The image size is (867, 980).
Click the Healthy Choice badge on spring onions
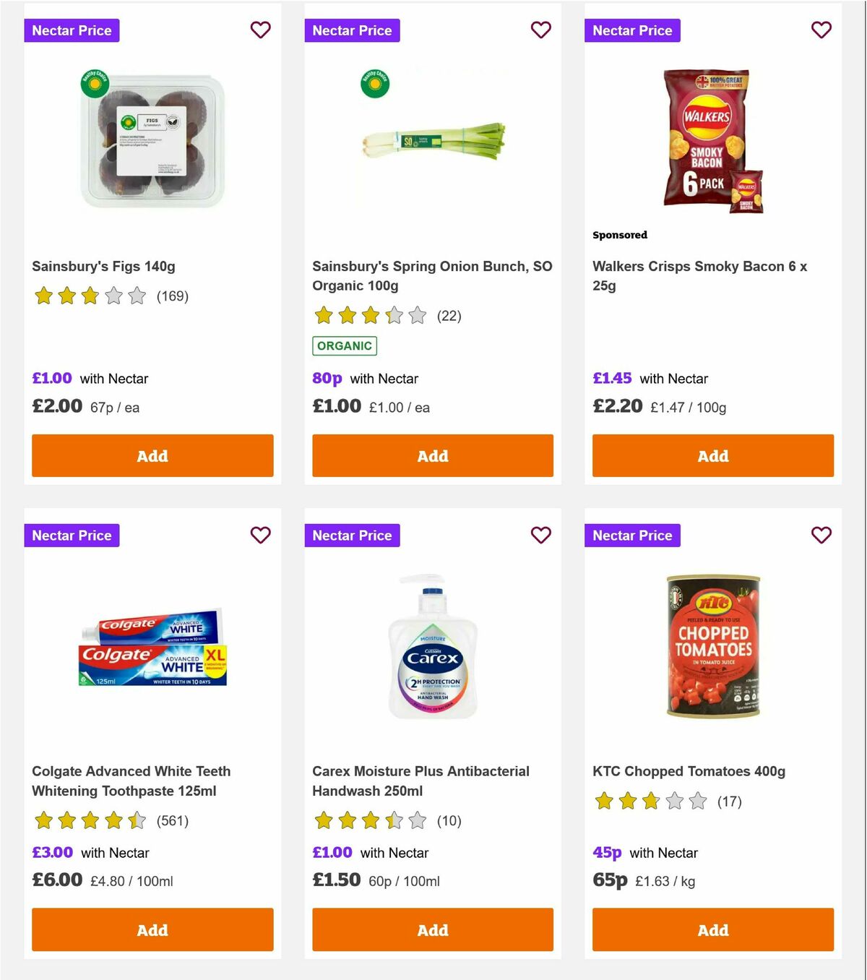375,83
